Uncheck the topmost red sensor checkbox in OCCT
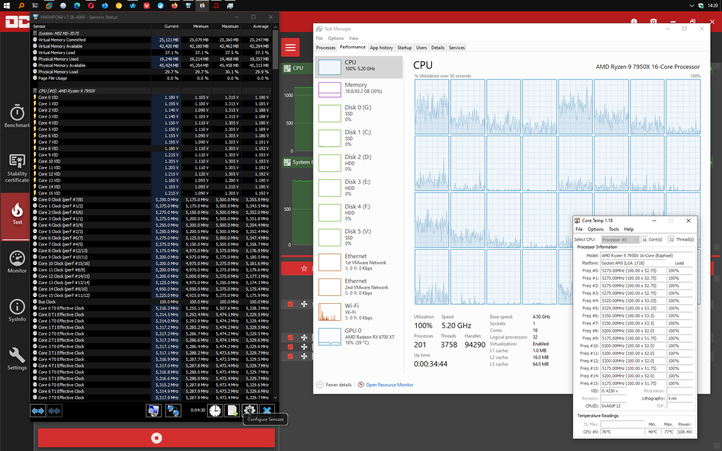The width and height of the screenshot is (722, 451). 290,304
